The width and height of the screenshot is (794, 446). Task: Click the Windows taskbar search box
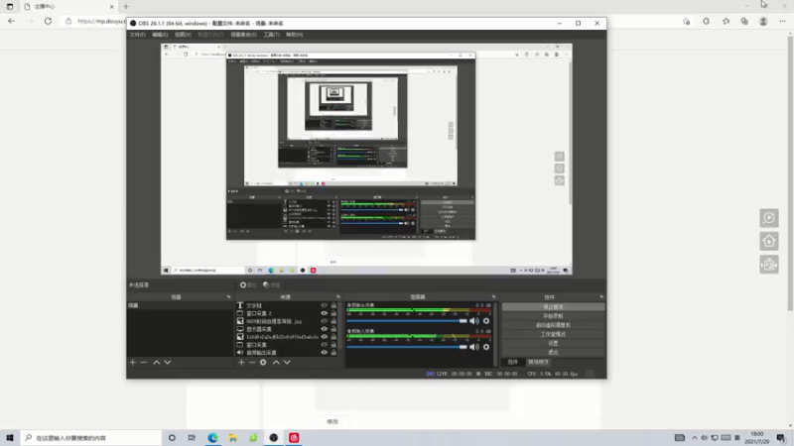(91, 438)
